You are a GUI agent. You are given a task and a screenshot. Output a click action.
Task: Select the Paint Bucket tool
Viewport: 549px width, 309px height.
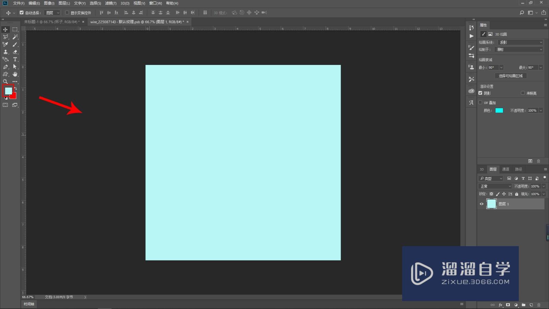tap(5, 59)
